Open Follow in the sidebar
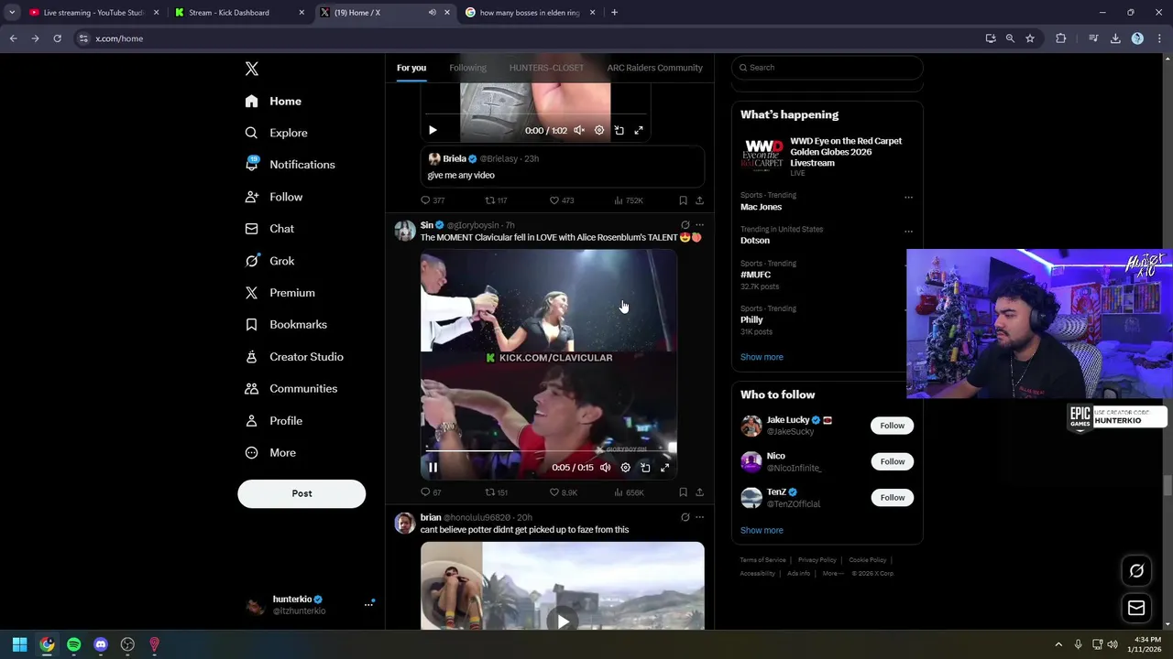Viewport: 1173px width, 659px height. tap(273, 197)
